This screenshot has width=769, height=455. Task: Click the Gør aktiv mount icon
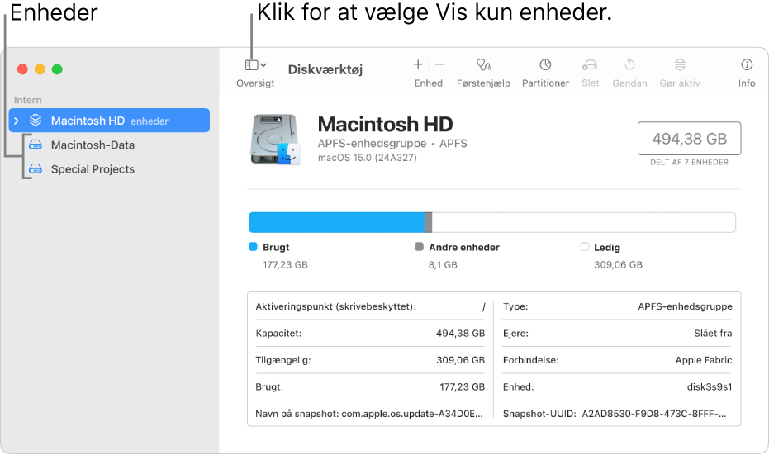[680, 64]
